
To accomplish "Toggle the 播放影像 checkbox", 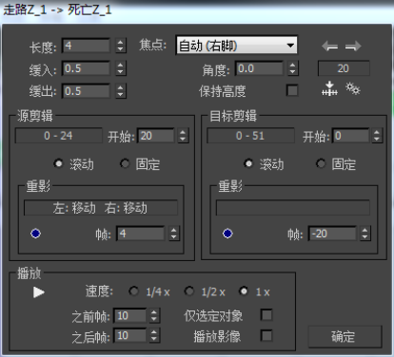I will pyautogui.click(x=266, y=336).
